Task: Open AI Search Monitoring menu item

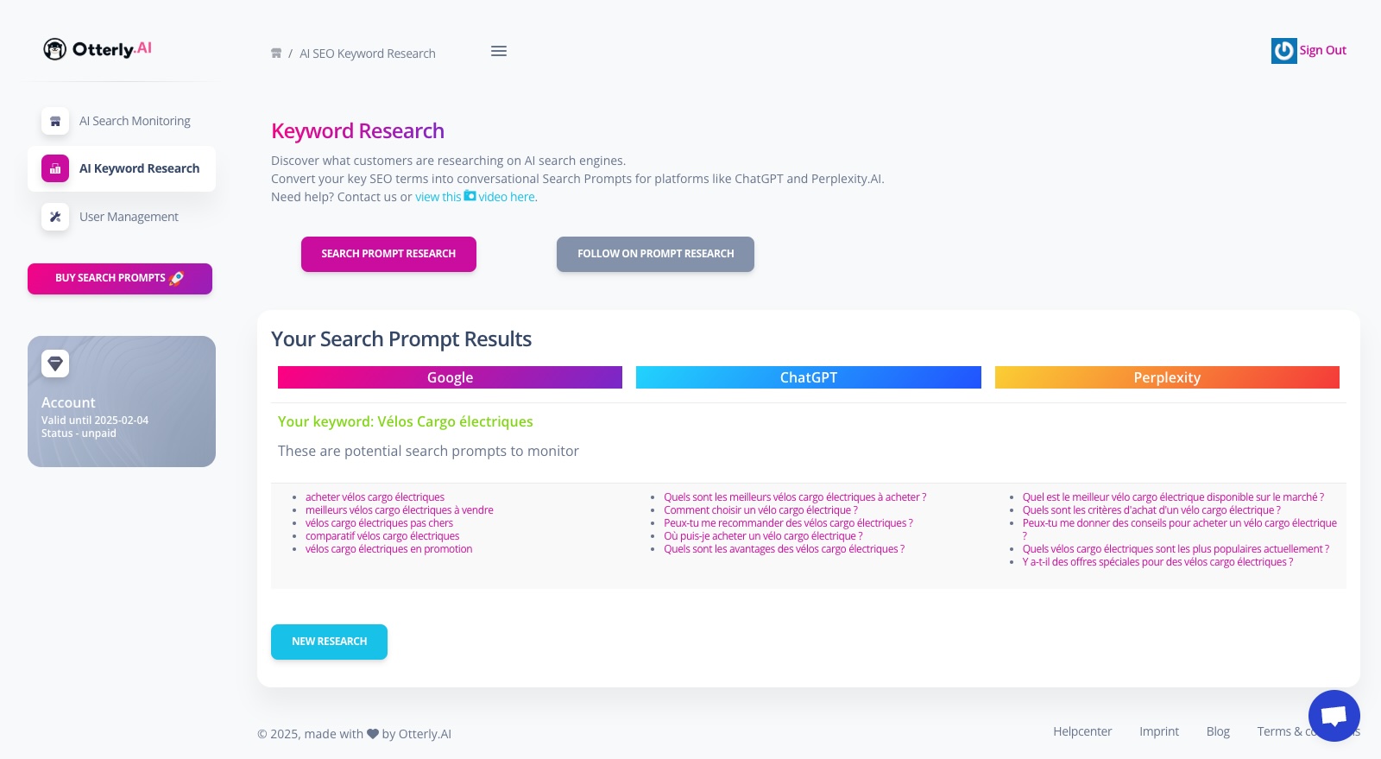Action: (x=122, y=121)
